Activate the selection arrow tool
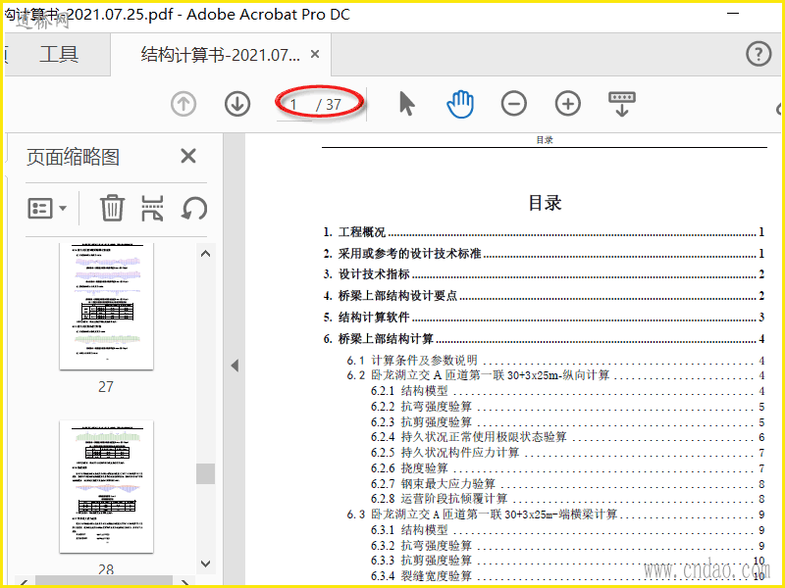This screenshot has height=588, width=785. click(407, 104)
